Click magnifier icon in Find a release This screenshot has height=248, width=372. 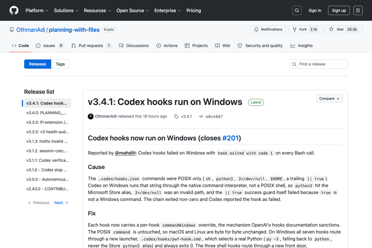(x=294, y=64)
